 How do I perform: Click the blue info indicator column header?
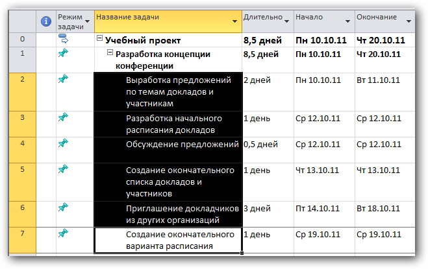coord(46,21)
